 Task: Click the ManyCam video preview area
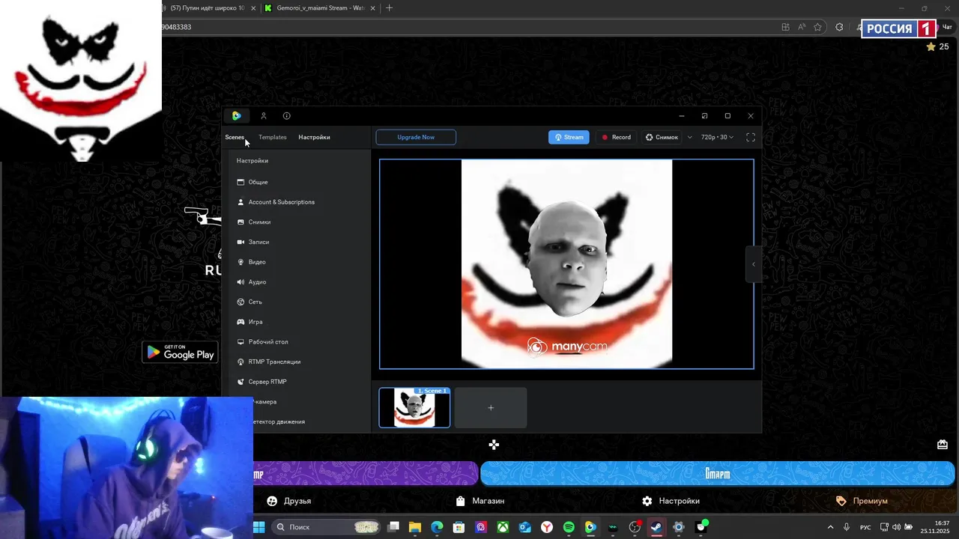coord(566,264)
